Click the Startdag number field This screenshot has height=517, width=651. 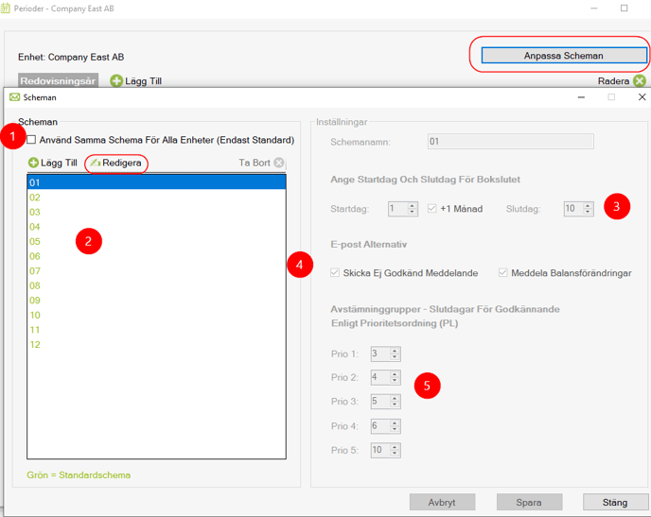[397, 209]
